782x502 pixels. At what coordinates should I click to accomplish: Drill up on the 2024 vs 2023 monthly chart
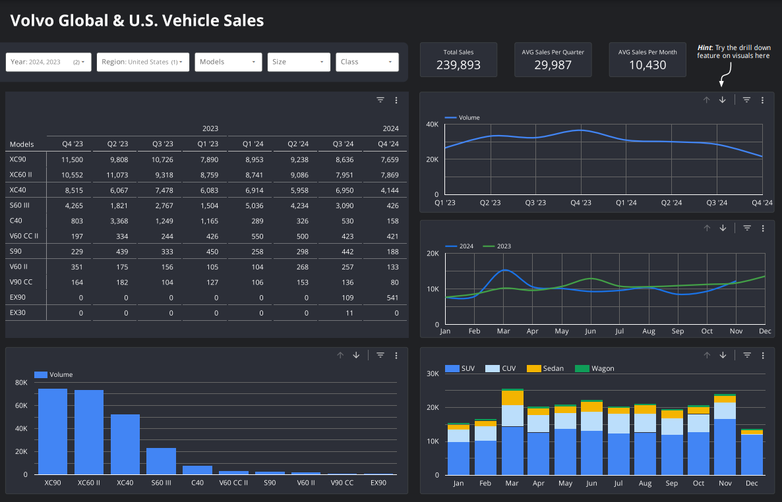pos(707,229)
